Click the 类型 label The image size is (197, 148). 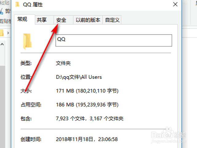point(26,63)
